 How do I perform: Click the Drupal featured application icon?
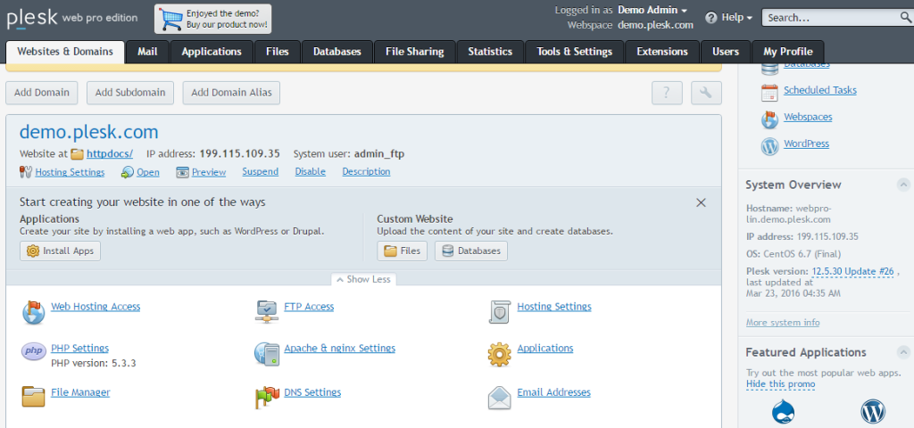point(784,412)
